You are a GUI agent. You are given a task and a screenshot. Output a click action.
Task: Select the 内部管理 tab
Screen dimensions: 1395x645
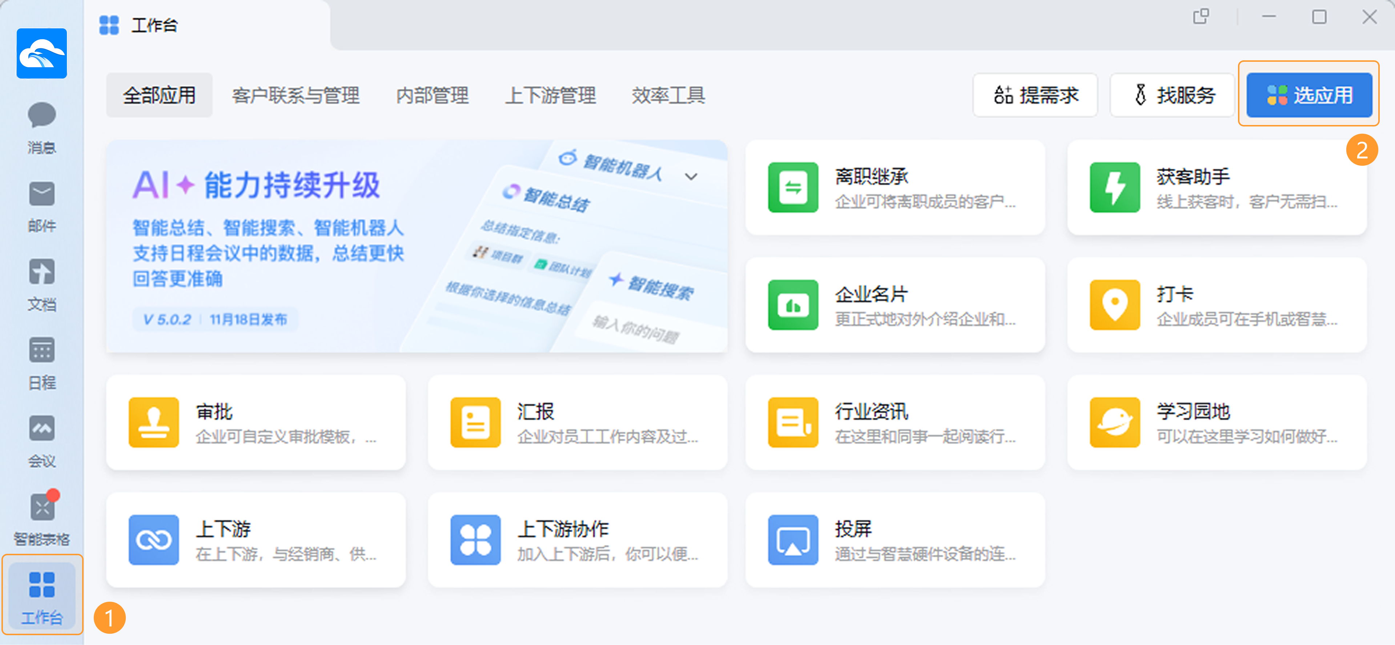pos(432,95)
